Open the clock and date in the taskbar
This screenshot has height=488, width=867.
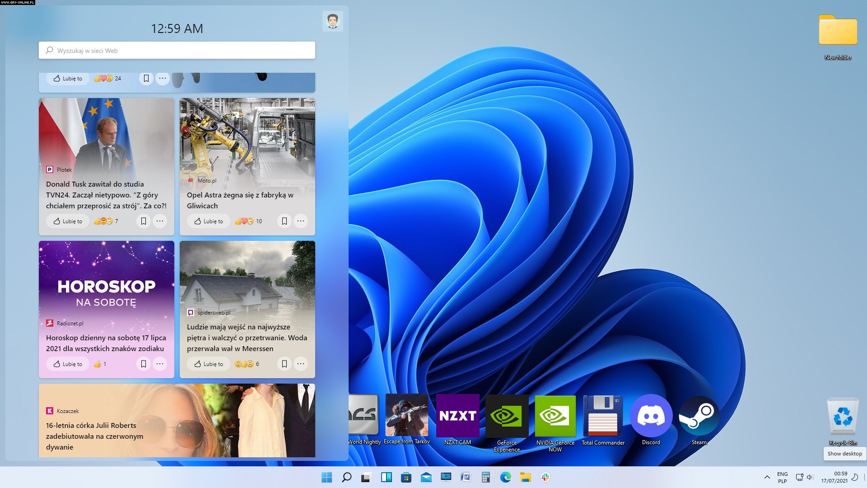[834, 477]
